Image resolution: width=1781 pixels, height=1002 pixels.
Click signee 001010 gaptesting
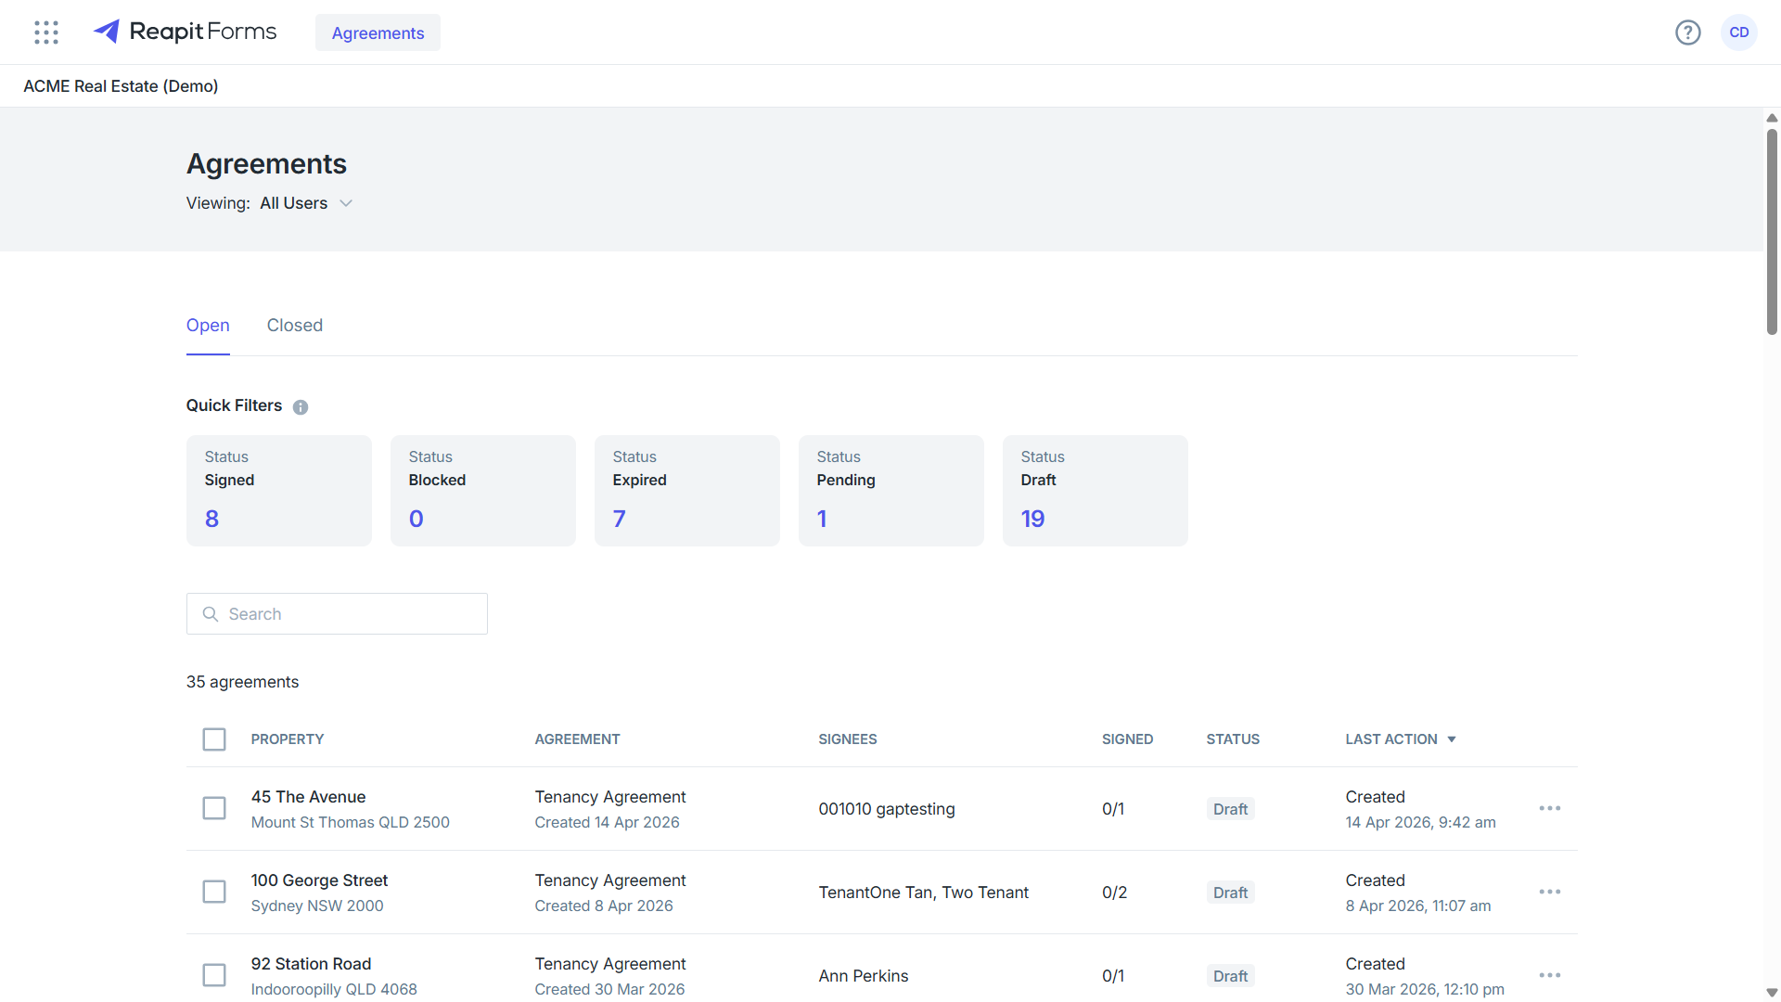click(x=887, y=809)
